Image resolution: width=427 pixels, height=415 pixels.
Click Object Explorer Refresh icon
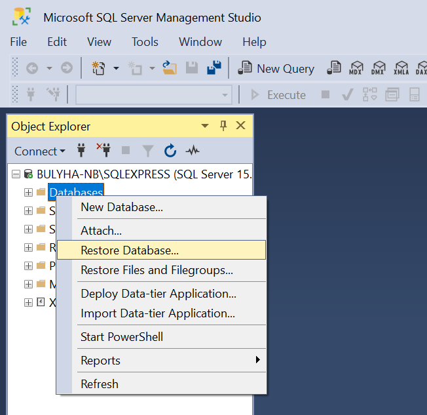click(170, 151)
